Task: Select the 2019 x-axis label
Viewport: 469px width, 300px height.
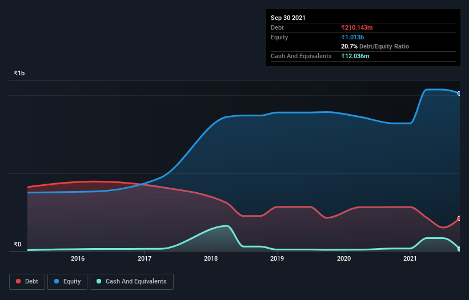Action: pyautogui.click(x=277, y=258)
